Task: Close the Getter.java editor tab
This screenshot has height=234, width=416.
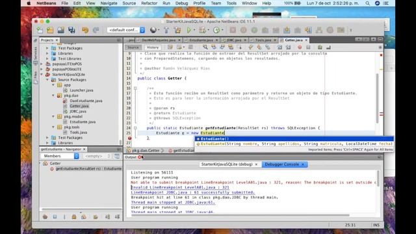Action: [306, 40]
